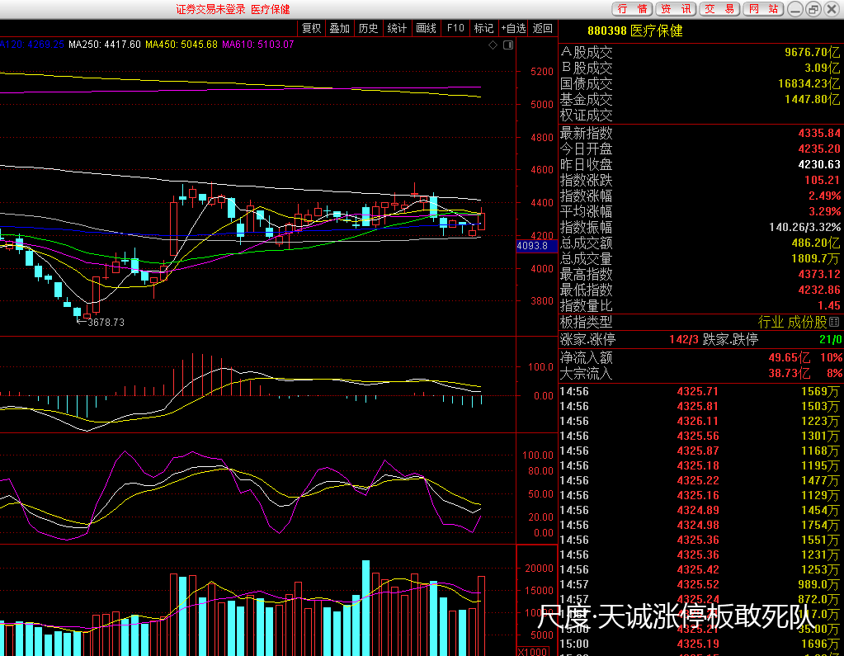The image size is (844, 656).
Task: Open the 叠加 overlay option
Action: click(x=339, y=28)
